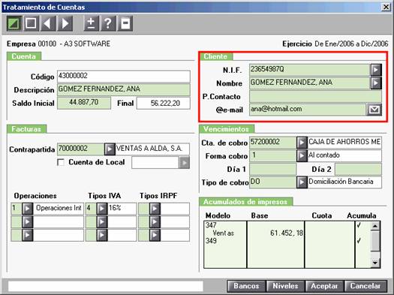The width and height of the screenshot is (394, 295).
Task: Click the Aceptar button
Action: (x=324, y=286)
